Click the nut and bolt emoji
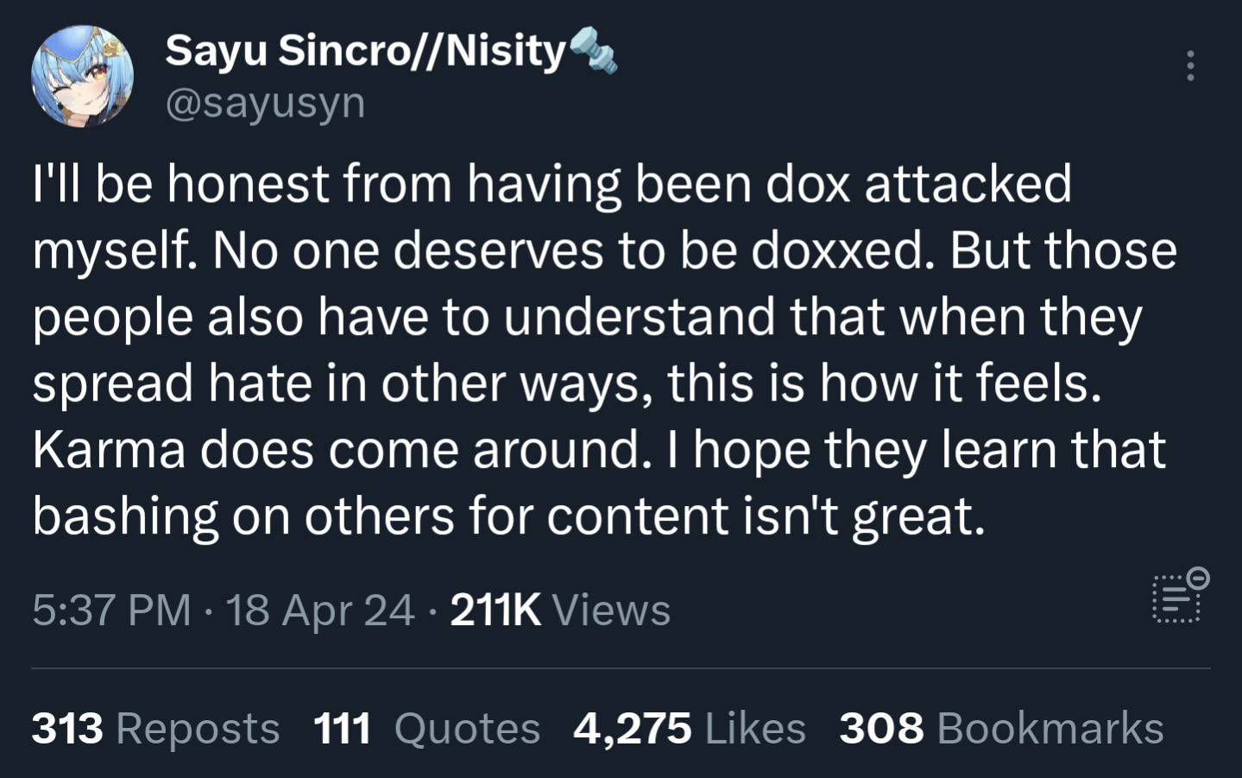Screen dimensions: 1242x778 pos(594,48)
